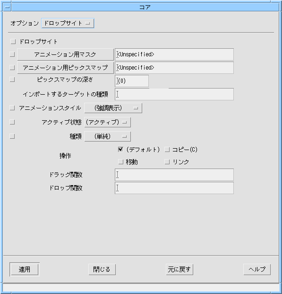The height and width of the screenshot is (294, 282).
Task: Open the 種類 dropdown showing (単純)
Action: 107,136
